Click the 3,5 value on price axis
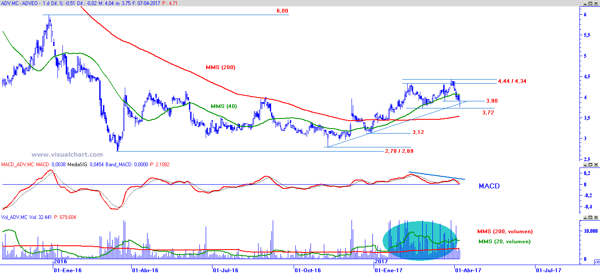600x273 pixels. pos(587,118)
